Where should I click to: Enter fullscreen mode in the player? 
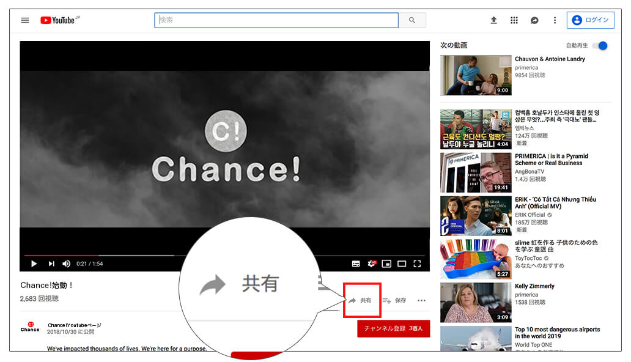tap(418, 264)
